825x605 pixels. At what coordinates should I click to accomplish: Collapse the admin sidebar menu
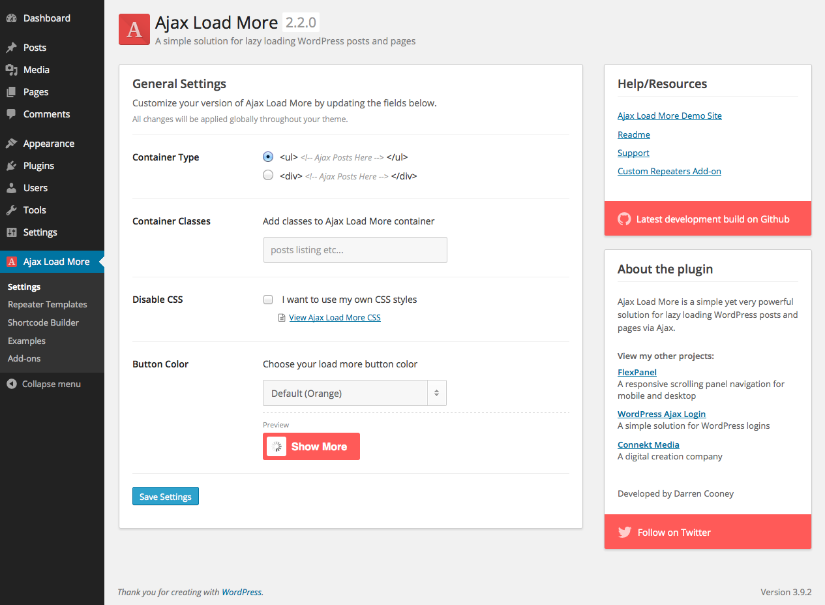(44, 384)
